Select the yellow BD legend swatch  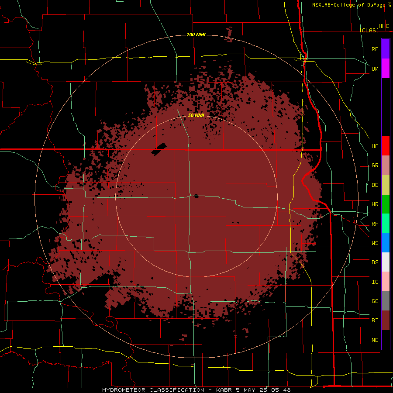[386, 185]
